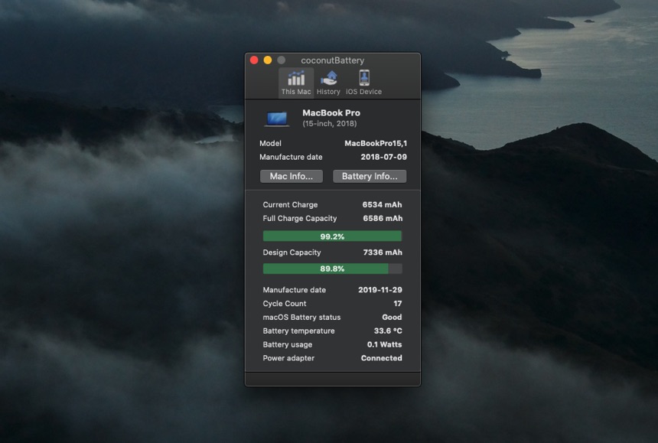
Task: Click the Full Charge Capacity label
Action: 300,219
